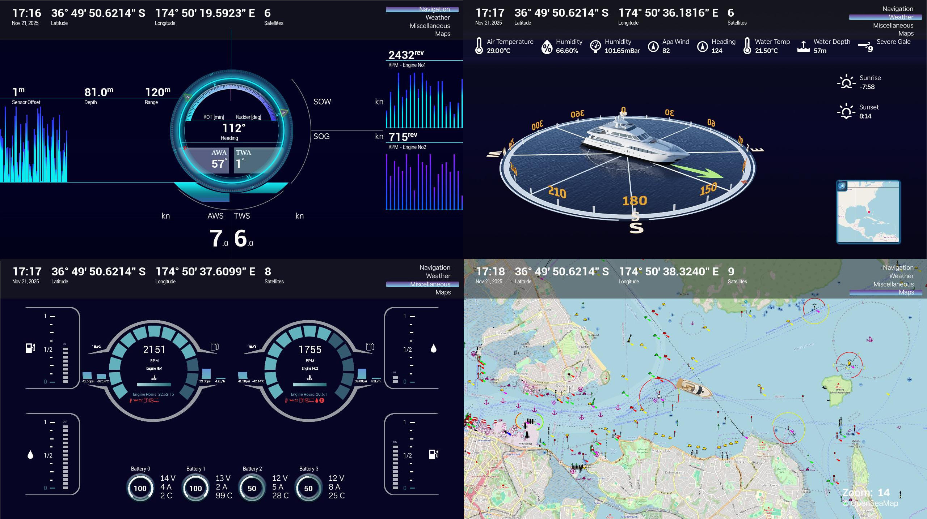This screenshot has height=519, width=927.
Task: Select the Apa Wind compass icon
Action: click(654, 47)
